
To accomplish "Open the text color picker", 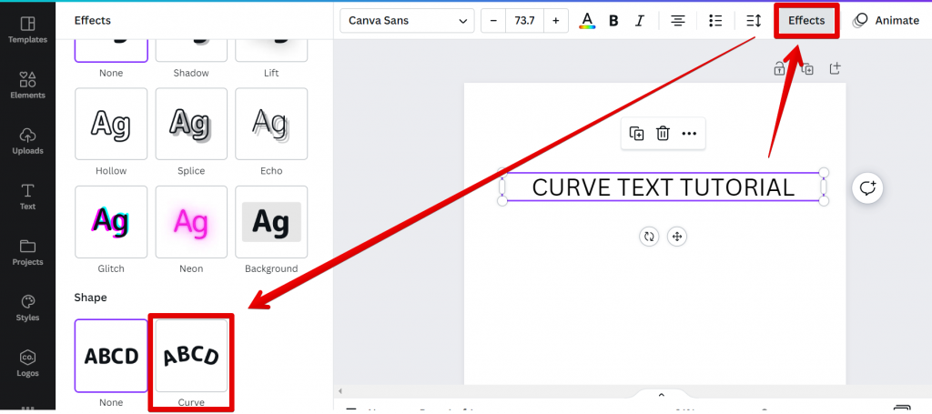I will point(587,21).
